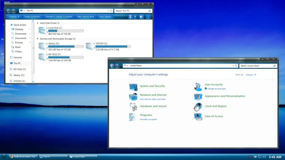
Task: Open Clock and Region icon
Action: pyautogui.click(x=198, y=107)
